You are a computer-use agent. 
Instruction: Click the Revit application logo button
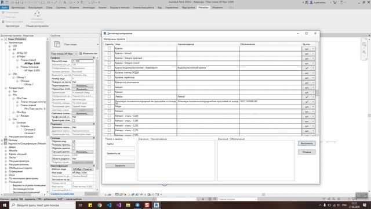click(x=2, y=2)
